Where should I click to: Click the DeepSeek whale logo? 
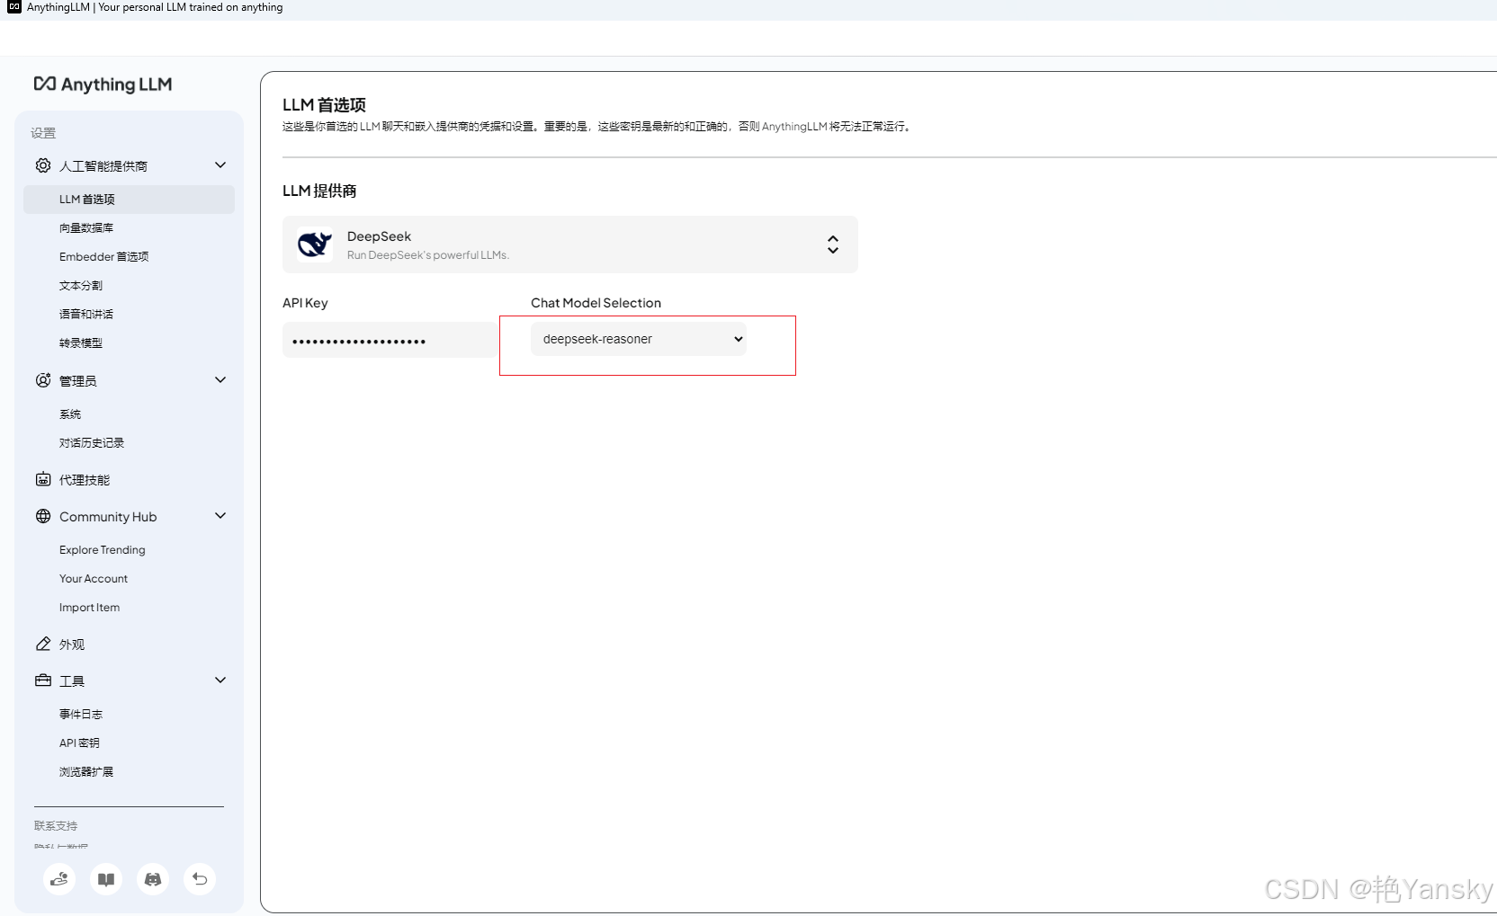(314, 244)
